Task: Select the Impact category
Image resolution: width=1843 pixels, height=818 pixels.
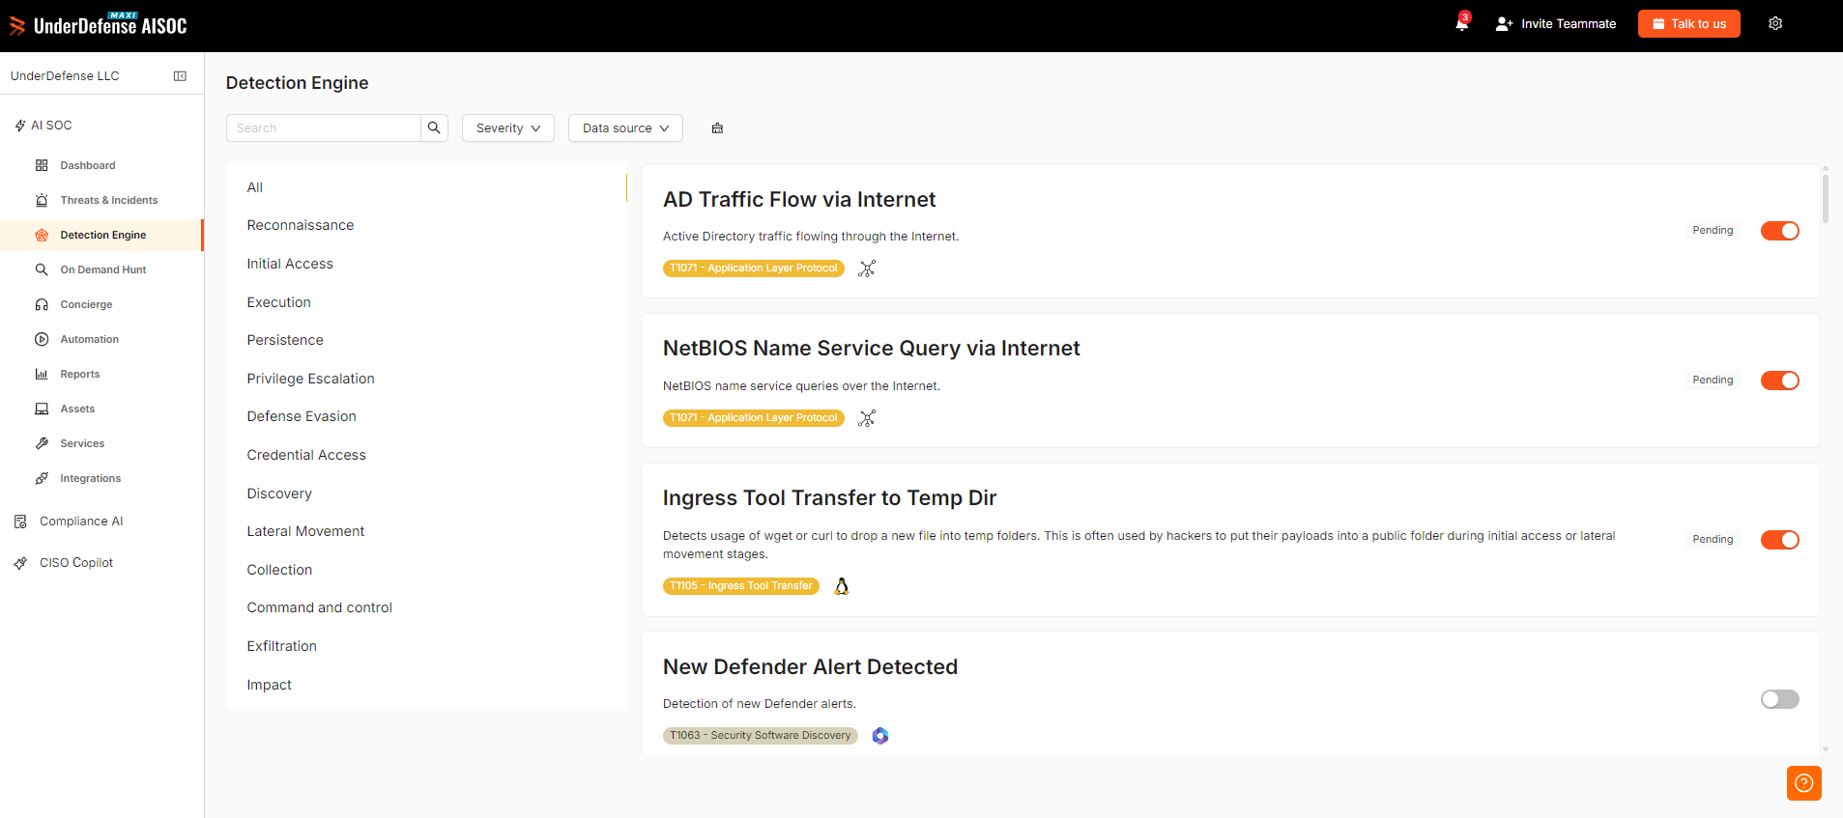Action: (x=270, y=685)
